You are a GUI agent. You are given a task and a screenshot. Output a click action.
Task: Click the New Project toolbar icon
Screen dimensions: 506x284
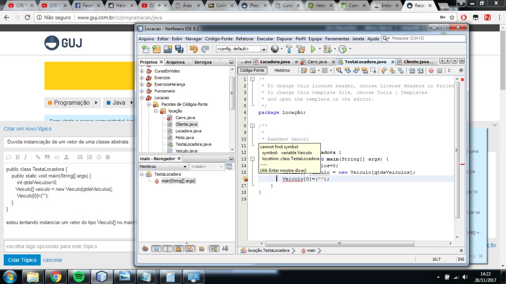157,49
